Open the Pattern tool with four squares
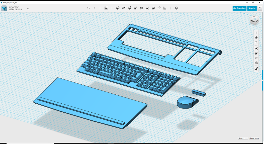 tap(141, 8)
